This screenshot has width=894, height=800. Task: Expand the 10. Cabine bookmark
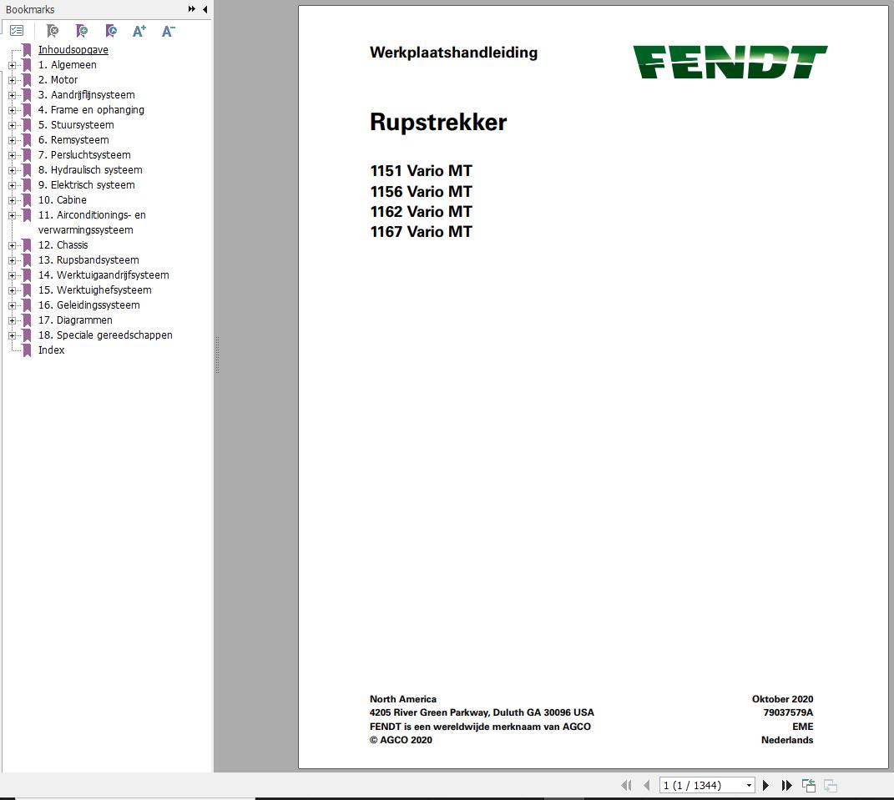pos(12,200)
